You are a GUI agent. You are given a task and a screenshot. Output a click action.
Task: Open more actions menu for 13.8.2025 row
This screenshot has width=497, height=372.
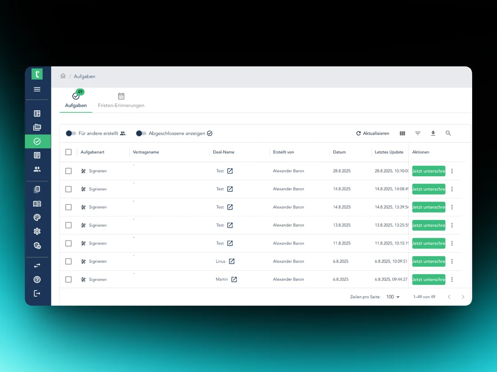click(x=452, y=225)
